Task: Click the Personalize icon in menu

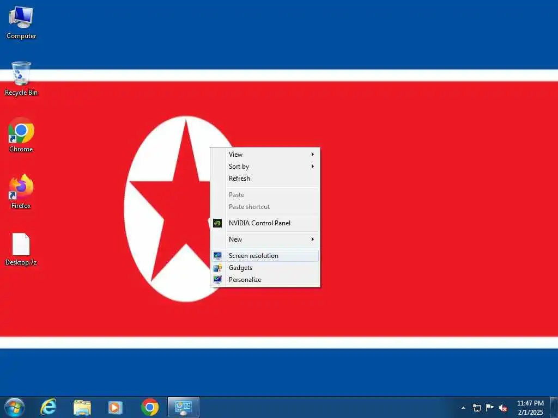Action: (217, 280)
